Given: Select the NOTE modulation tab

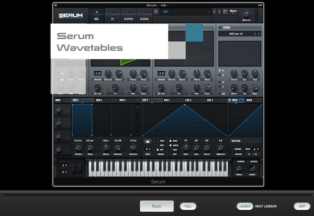Looking at the screenshot, I should point(249,100).
